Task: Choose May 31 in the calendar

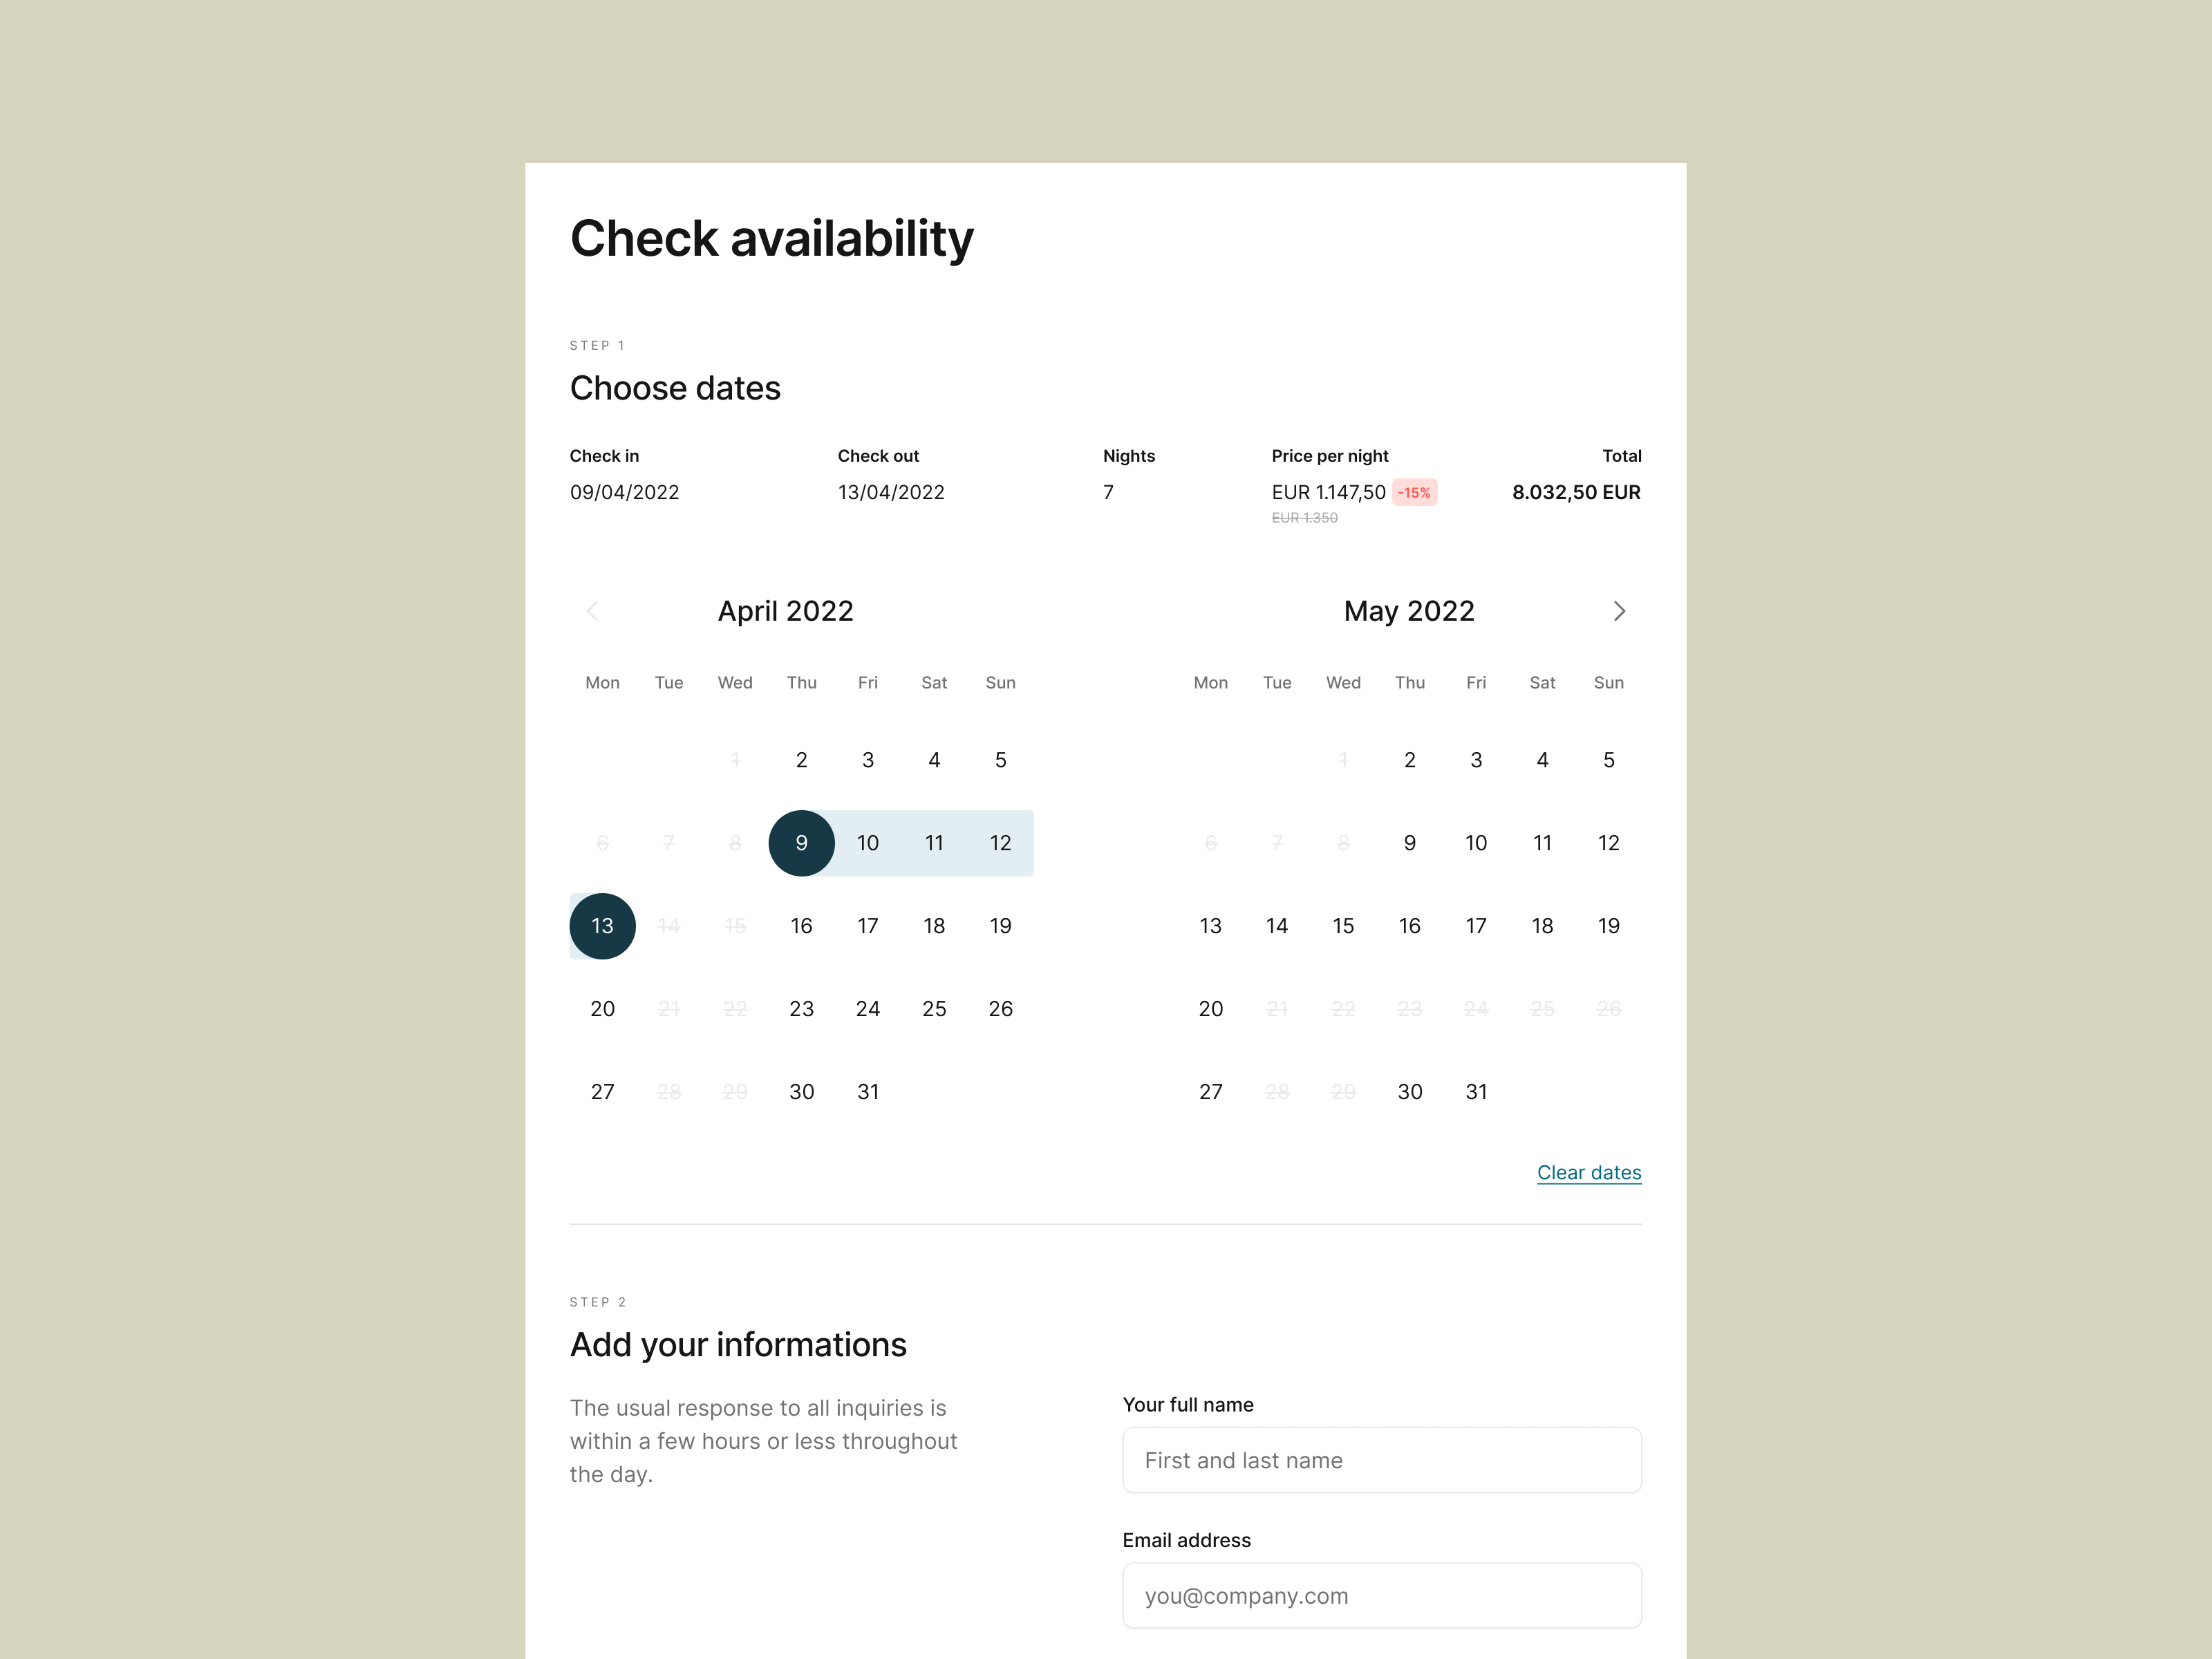Action: [1476, 1092]
